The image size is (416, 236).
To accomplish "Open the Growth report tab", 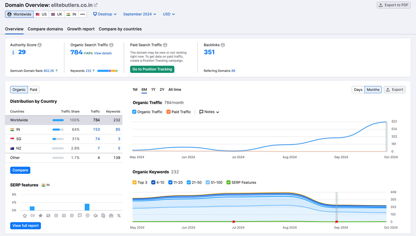I will pyautogui.click(x=81, y=29).
